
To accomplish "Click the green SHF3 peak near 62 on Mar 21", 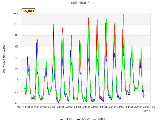I will tap(141, 46).
